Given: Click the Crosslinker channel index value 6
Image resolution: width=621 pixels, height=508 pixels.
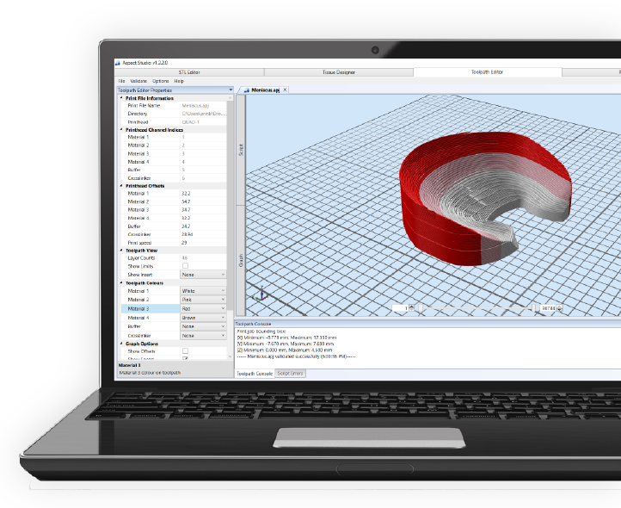Looking at the screenshot, I should pos(183,178).
